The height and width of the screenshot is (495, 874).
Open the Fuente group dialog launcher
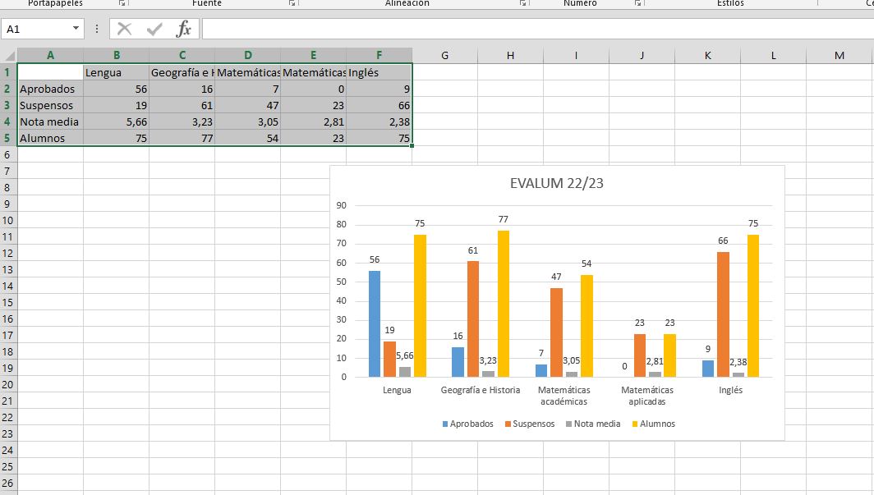tap(292, 3)
